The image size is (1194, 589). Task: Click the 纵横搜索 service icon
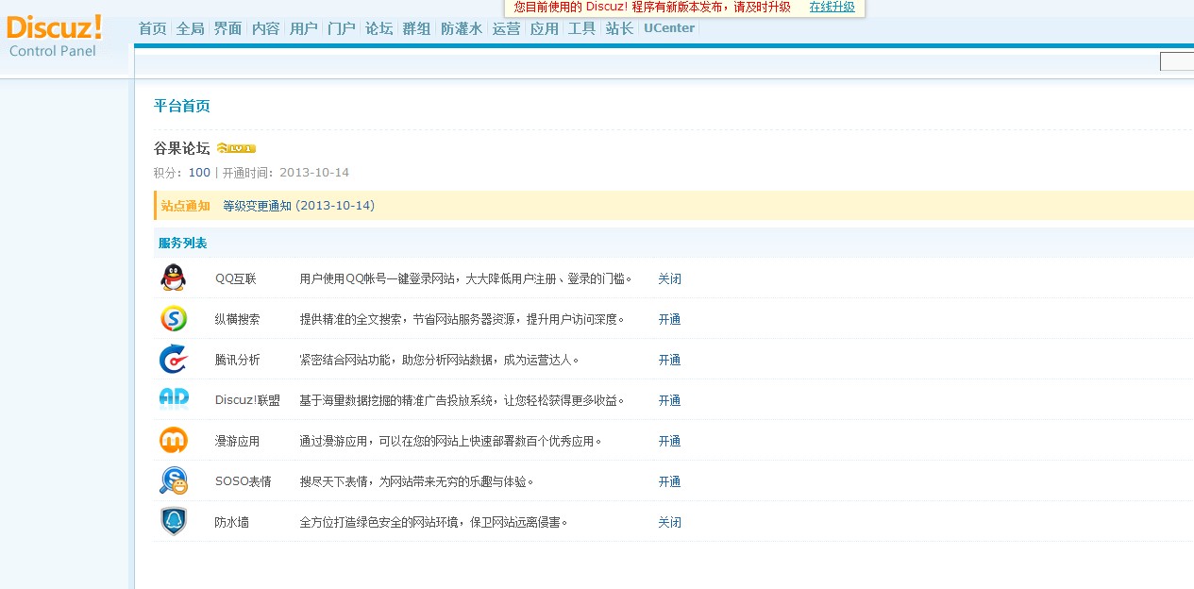coord(173,319)
